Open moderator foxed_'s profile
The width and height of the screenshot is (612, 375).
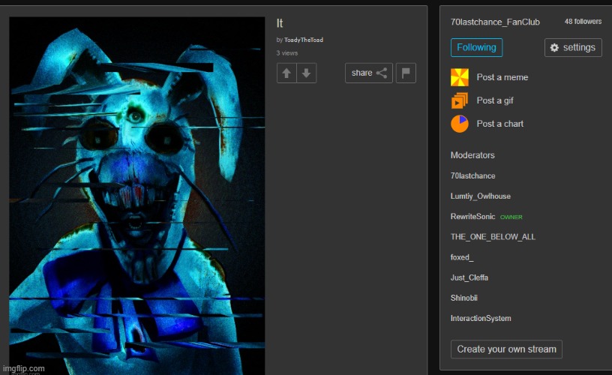461,257
